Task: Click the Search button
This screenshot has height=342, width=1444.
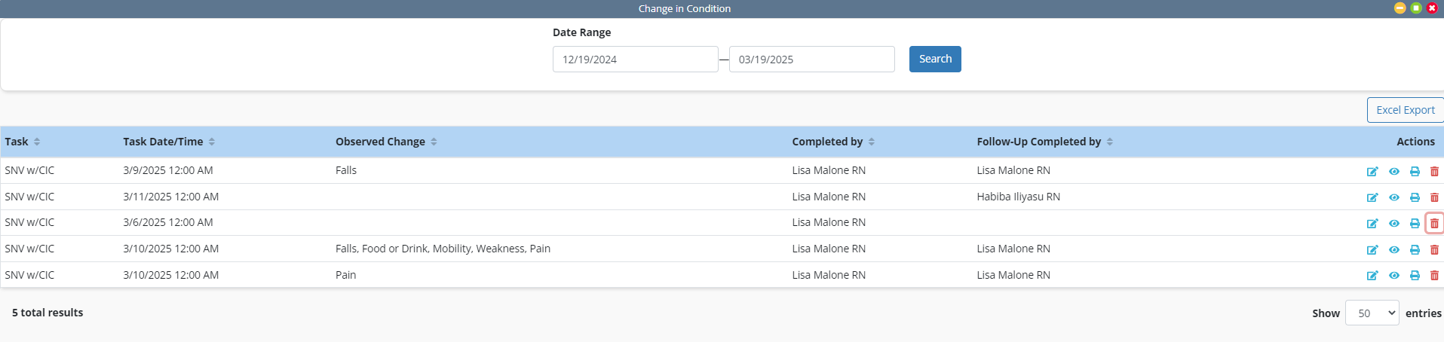Action: [x=935, y=59]
